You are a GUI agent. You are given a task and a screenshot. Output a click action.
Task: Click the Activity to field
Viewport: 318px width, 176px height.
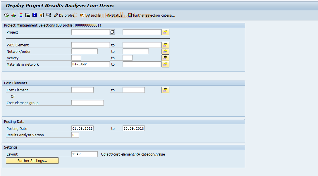tap(128, 58)
